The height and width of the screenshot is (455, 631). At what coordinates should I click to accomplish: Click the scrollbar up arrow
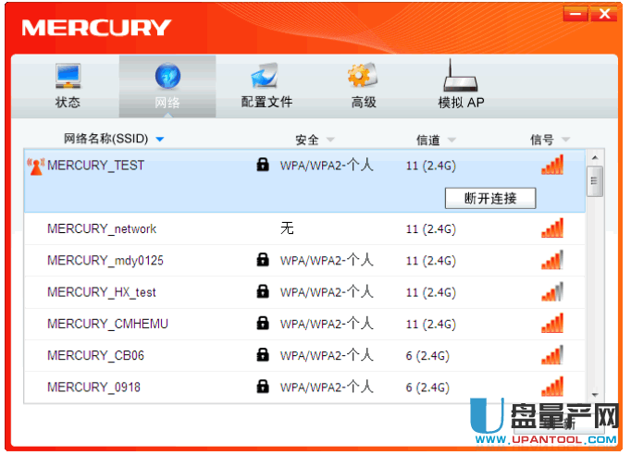click(596, 157)
